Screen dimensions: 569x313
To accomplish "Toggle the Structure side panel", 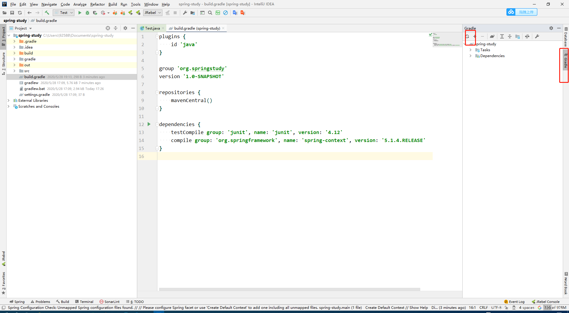I will [3, 63].
